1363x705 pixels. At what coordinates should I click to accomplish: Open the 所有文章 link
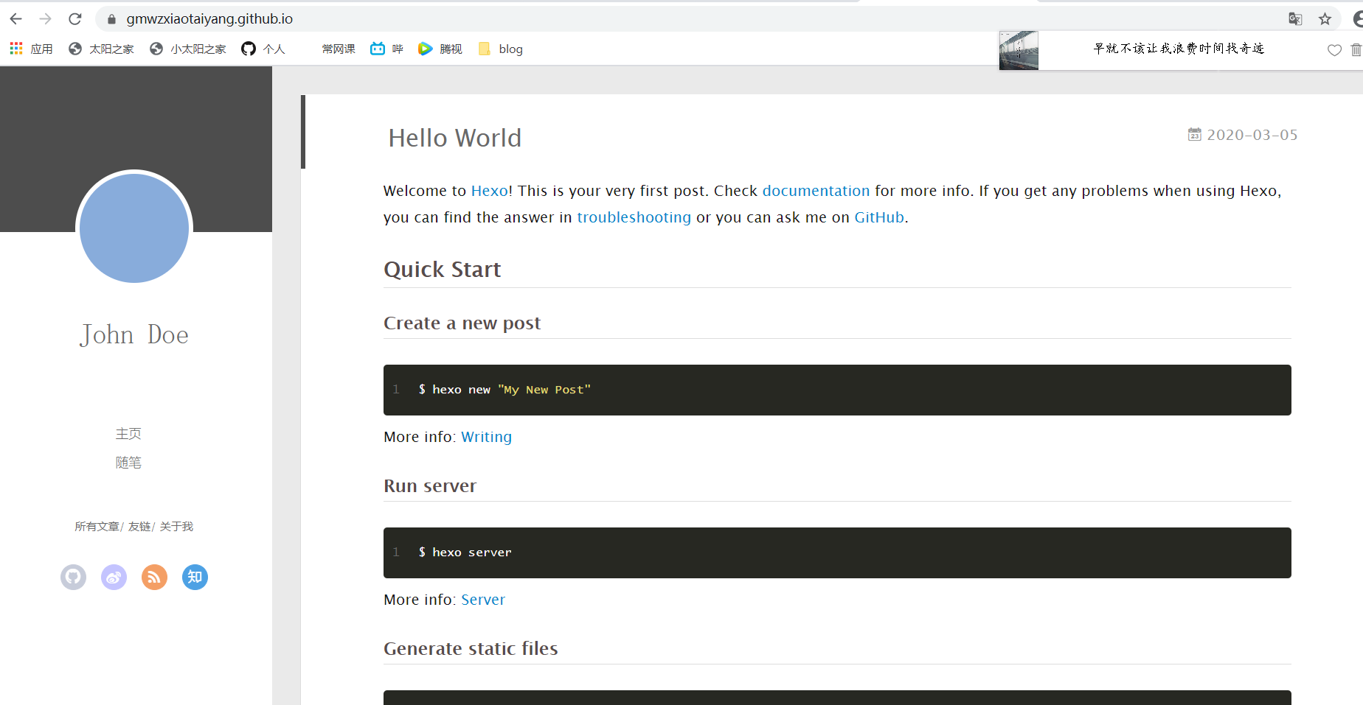97,526
